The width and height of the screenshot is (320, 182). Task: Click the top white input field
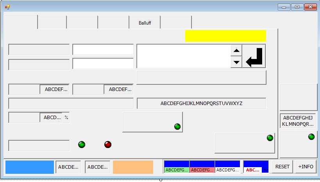coord(103,50)
